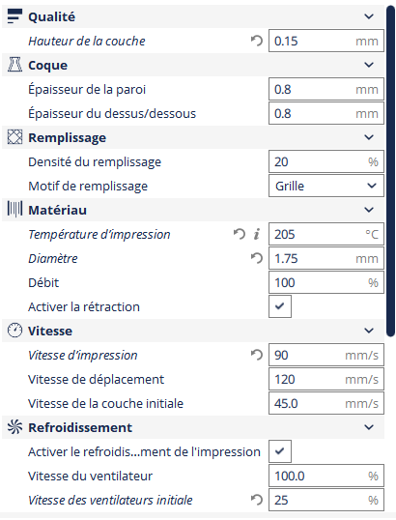Click the Remplissage category icon
The image size is (396, 520).
tap(14, 137)
